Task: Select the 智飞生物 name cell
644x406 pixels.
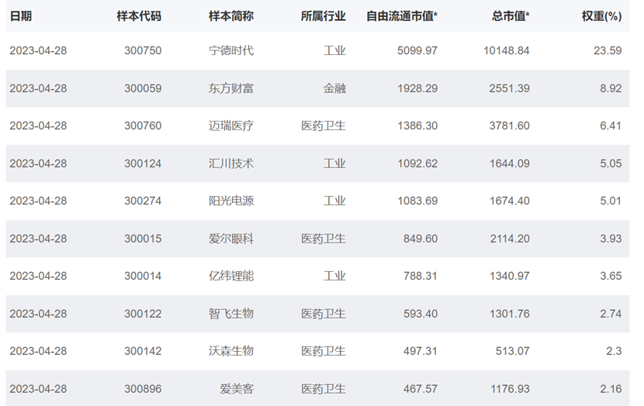Action: tap(230, 314)
